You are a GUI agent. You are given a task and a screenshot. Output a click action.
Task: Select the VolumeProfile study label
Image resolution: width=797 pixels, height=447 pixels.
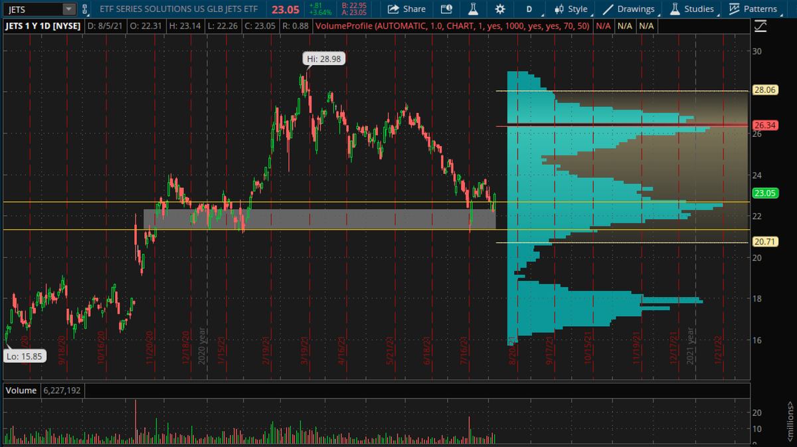(454, 27)
